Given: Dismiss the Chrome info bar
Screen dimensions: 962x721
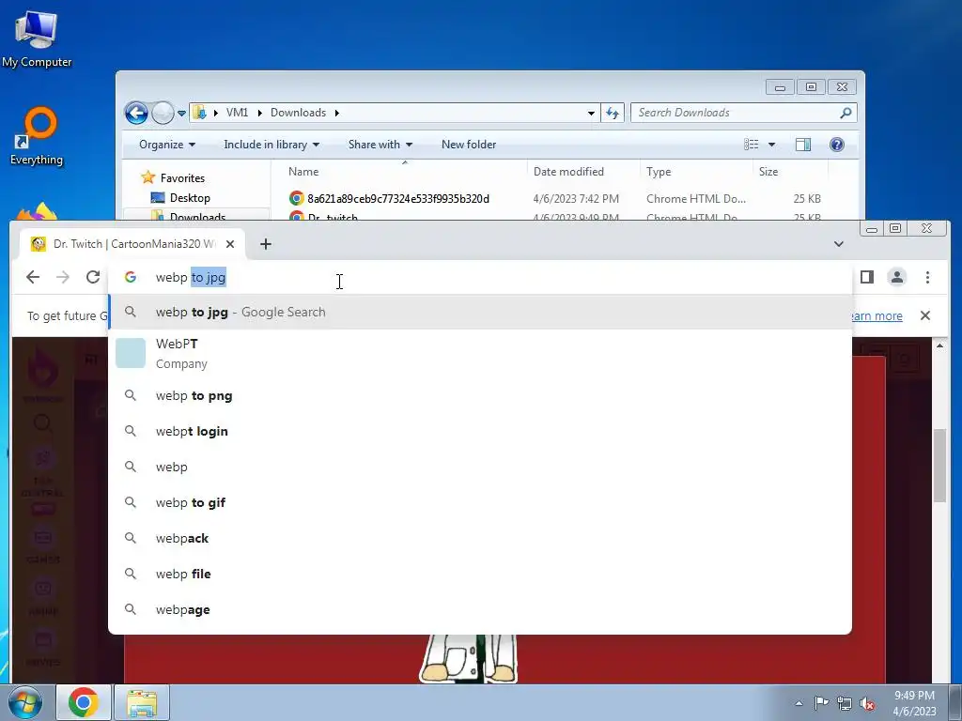Looking at the screenshot, I should click(x=925, y=315).
